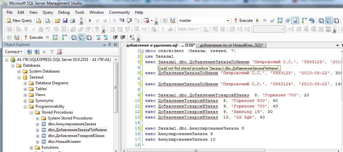The width and height of the screenshot is (343, 152).
Task: Click green Debug arrow after top Execute
Action: [257, 21]
